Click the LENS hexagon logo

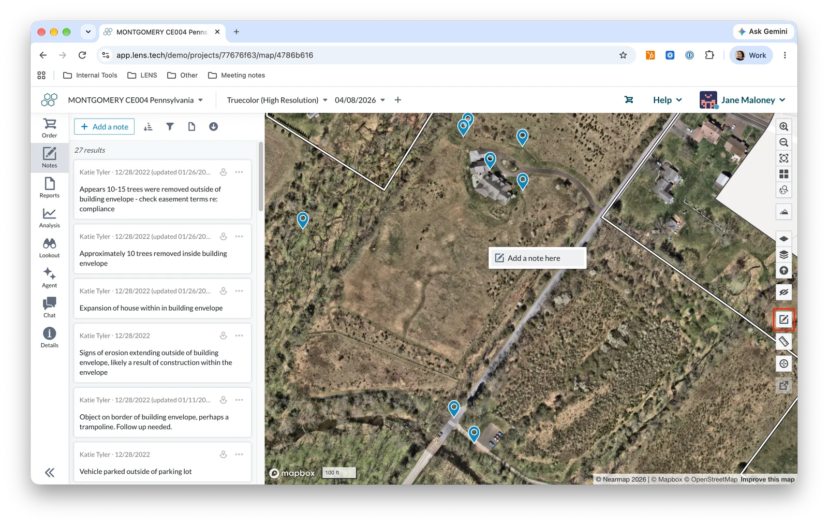click(49, 100)
